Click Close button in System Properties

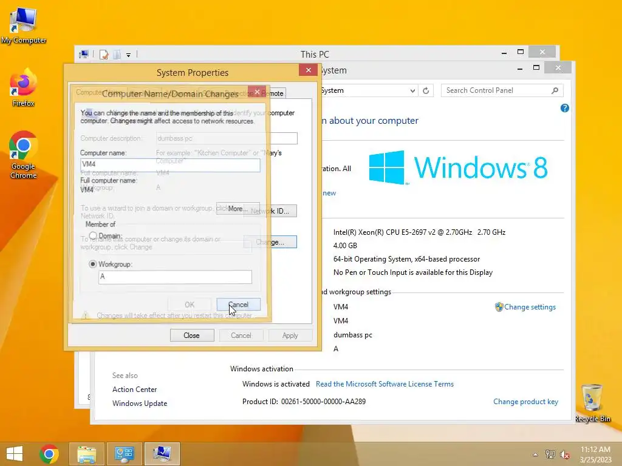[x=192, y=335]
